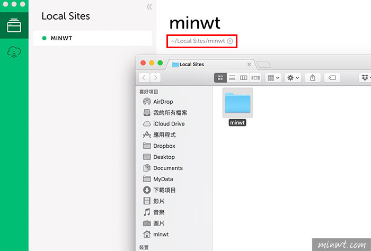Select 應用程式 in Finder sidebar
Image resolution: width=371 pixels, height=251 pixels.
tap(159, 135)
